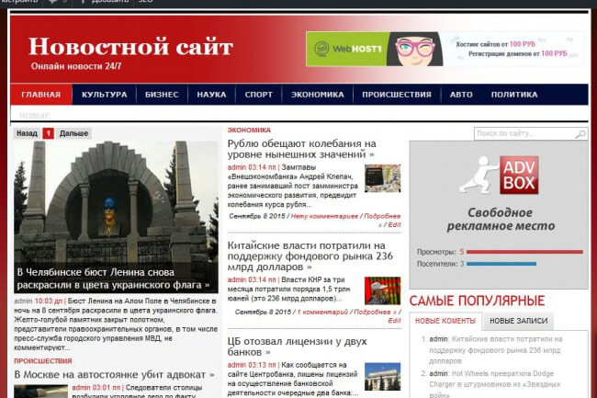Open the Происшествия category label in left column
597x398 pixels.
43,361
